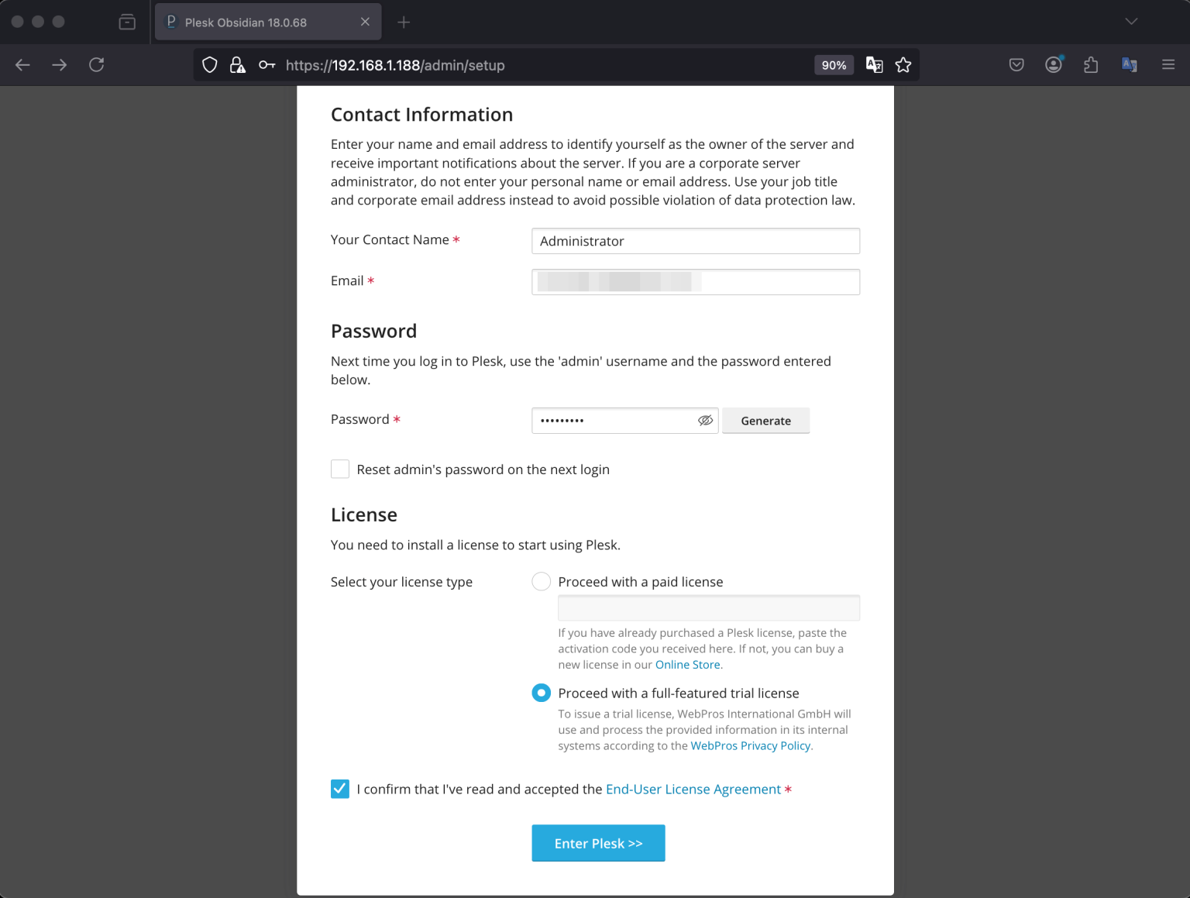Open the Online Store link

click(688, 664)
